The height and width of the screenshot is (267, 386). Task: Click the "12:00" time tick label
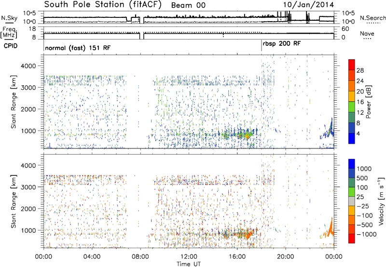tap(189, 256)
